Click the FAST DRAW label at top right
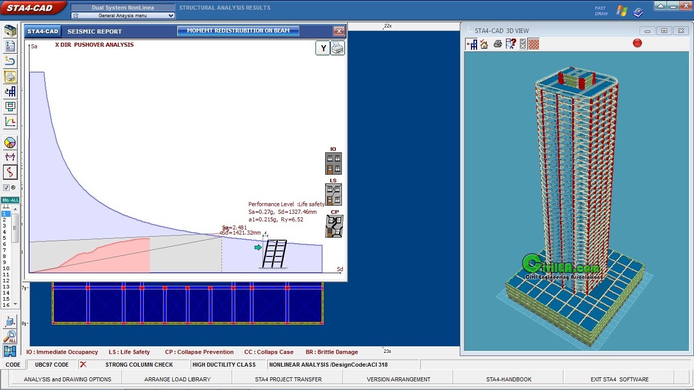694x390 pixels. click(x=601, y=11)
